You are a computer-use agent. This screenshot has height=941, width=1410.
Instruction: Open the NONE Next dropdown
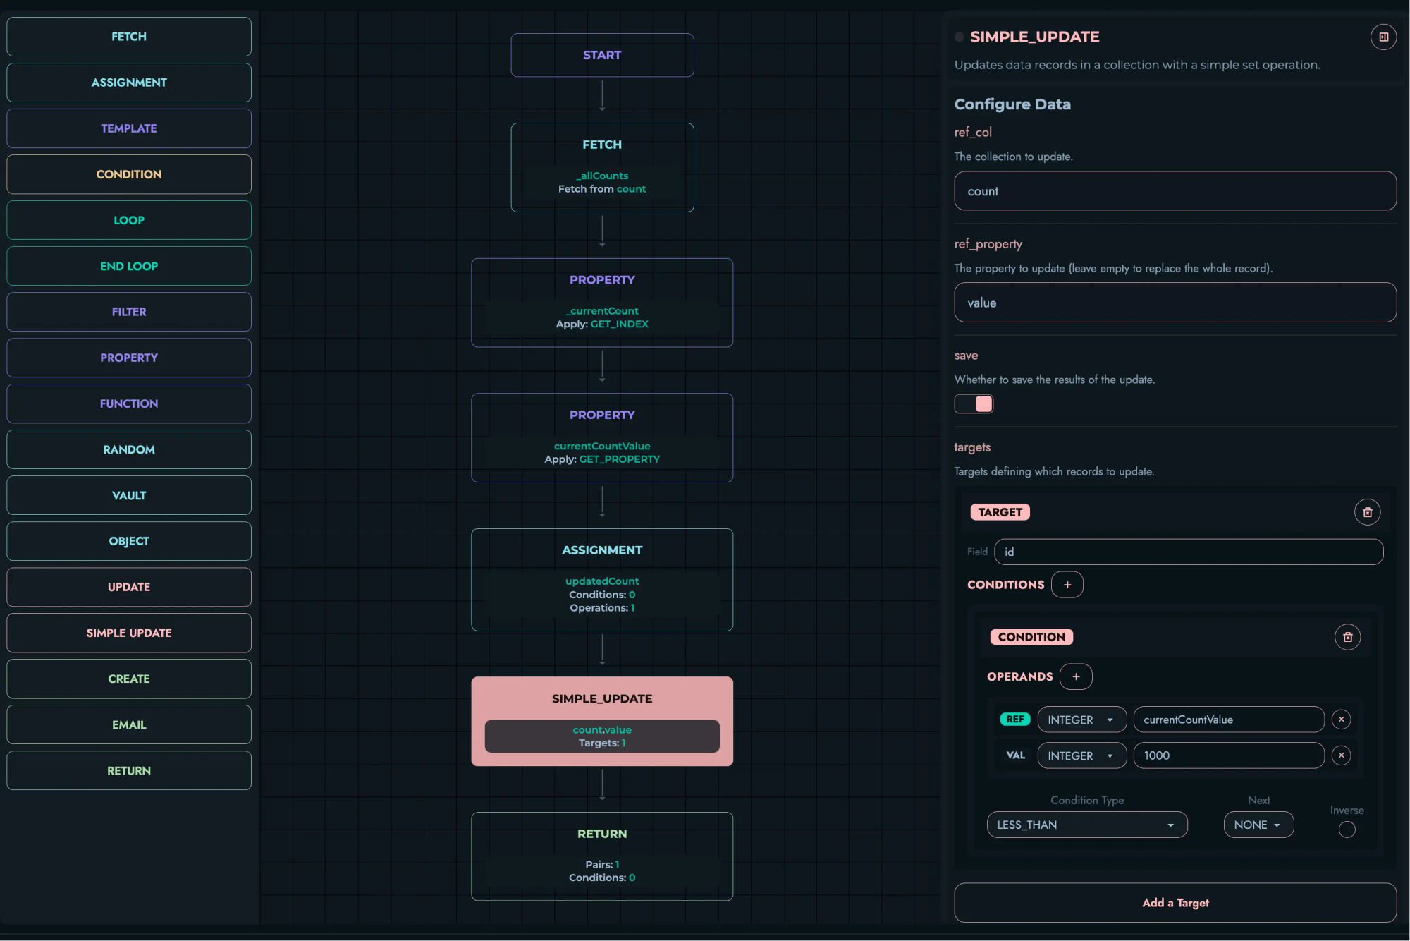(x=1258, y=824)
